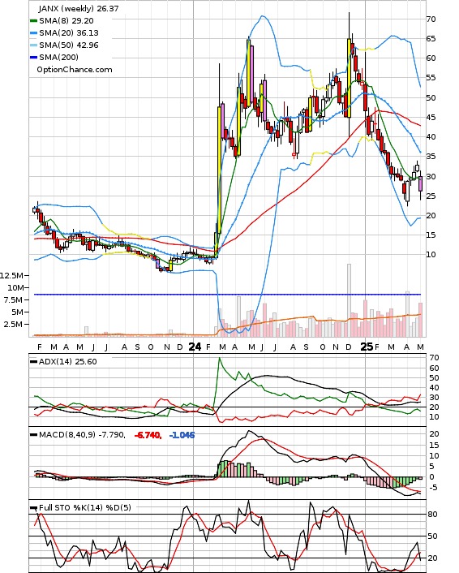This screenshot has width=459, height=573.
Task: Click the ADX(14) 25.60 indicator label
Action: tap(68, 361)
